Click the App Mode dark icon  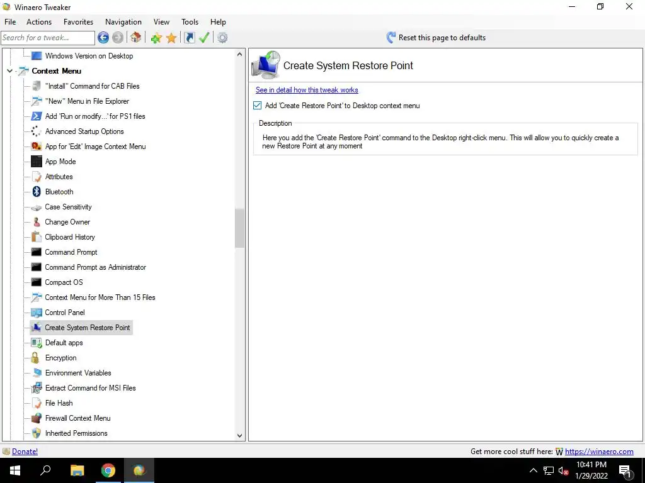coord(37,162)
